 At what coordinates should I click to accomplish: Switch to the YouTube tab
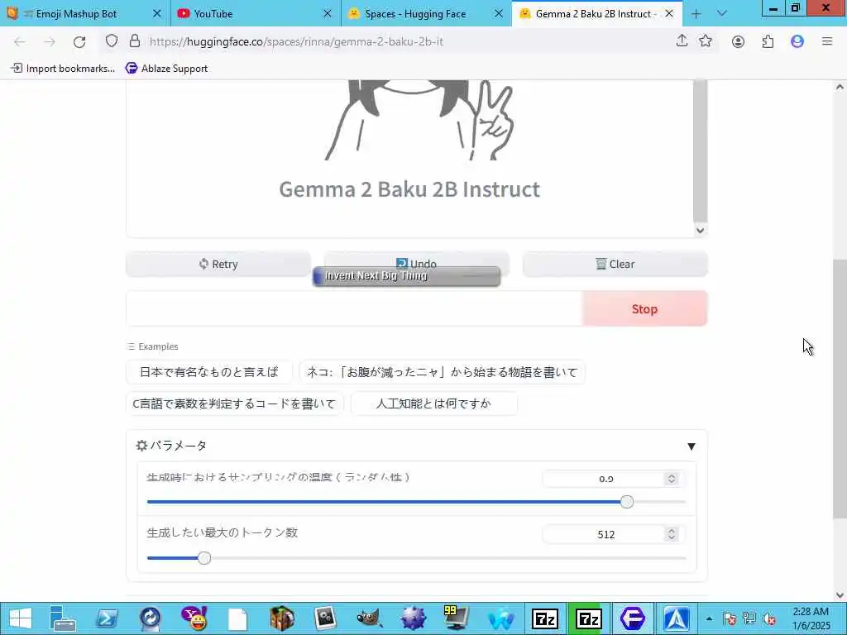[256, 13]
